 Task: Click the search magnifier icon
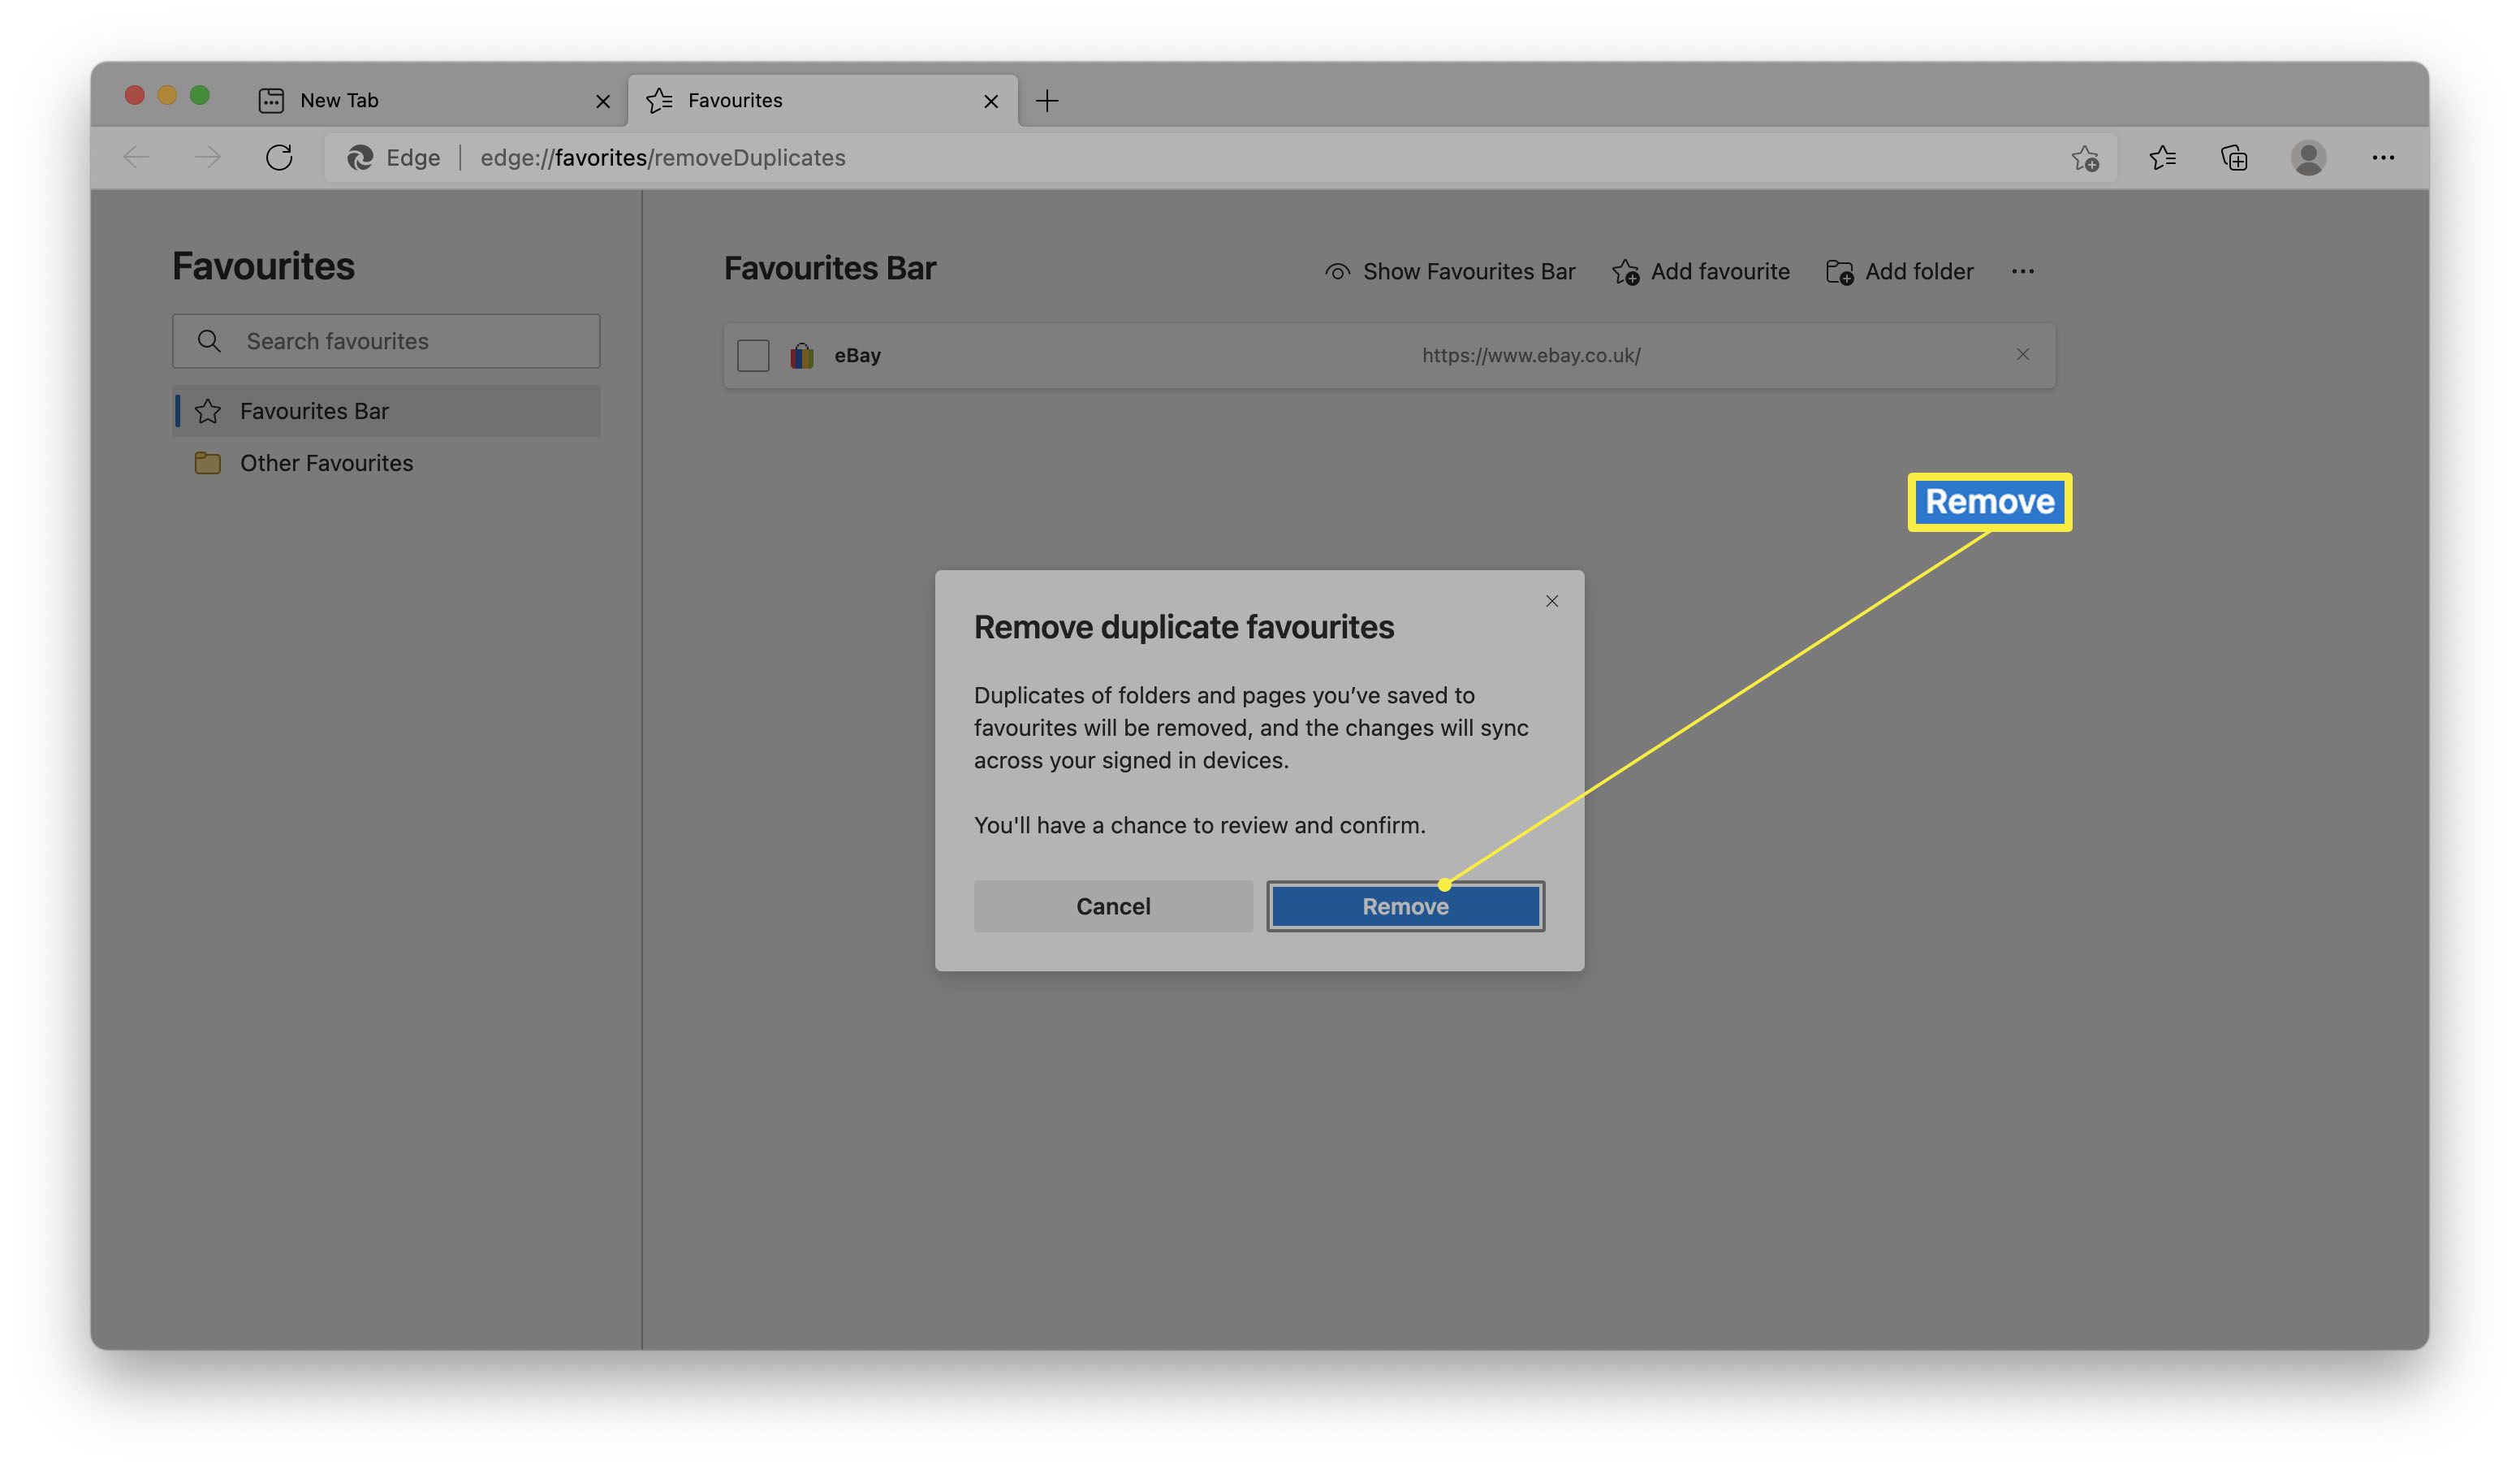[208, 341]
